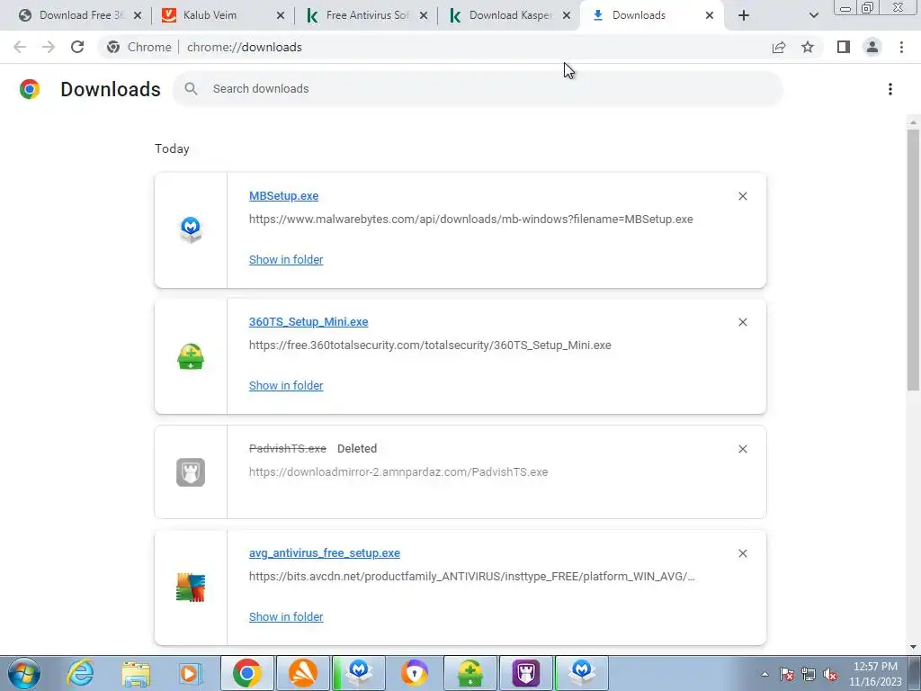Click the page vertical scrollbar thumb
This screenshot has height=691, width=921.
coord(913,258)
